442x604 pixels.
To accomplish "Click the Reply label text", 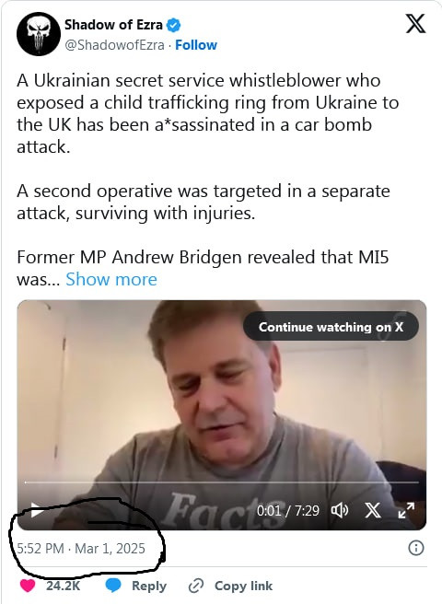I will click(149, 586).
